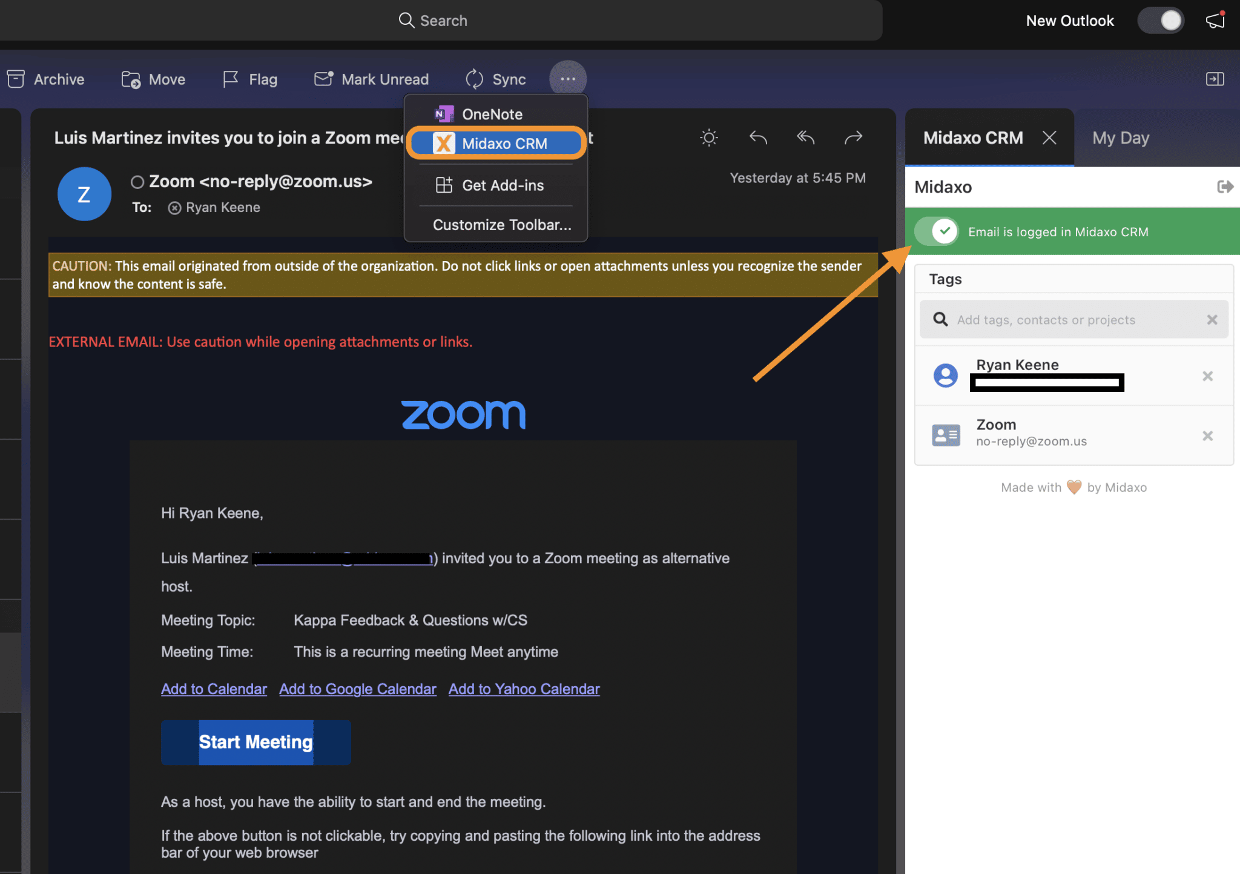Open the Move email option
1240x874 pixels.
pos(153,79)
